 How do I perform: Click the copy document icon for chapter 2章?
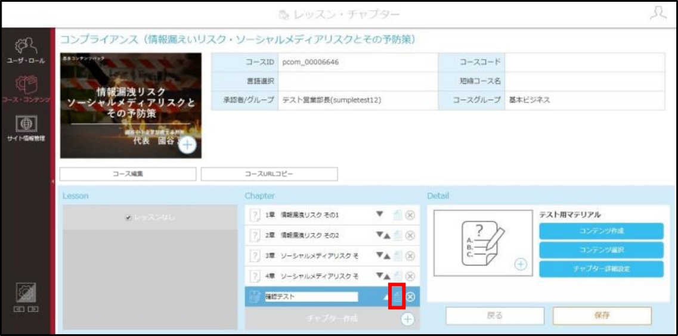[x=398, y=235]
